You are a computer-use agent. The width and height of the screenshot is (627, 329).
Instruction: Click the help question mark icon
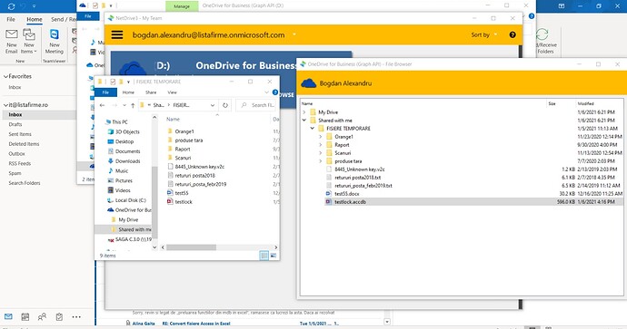513,34
